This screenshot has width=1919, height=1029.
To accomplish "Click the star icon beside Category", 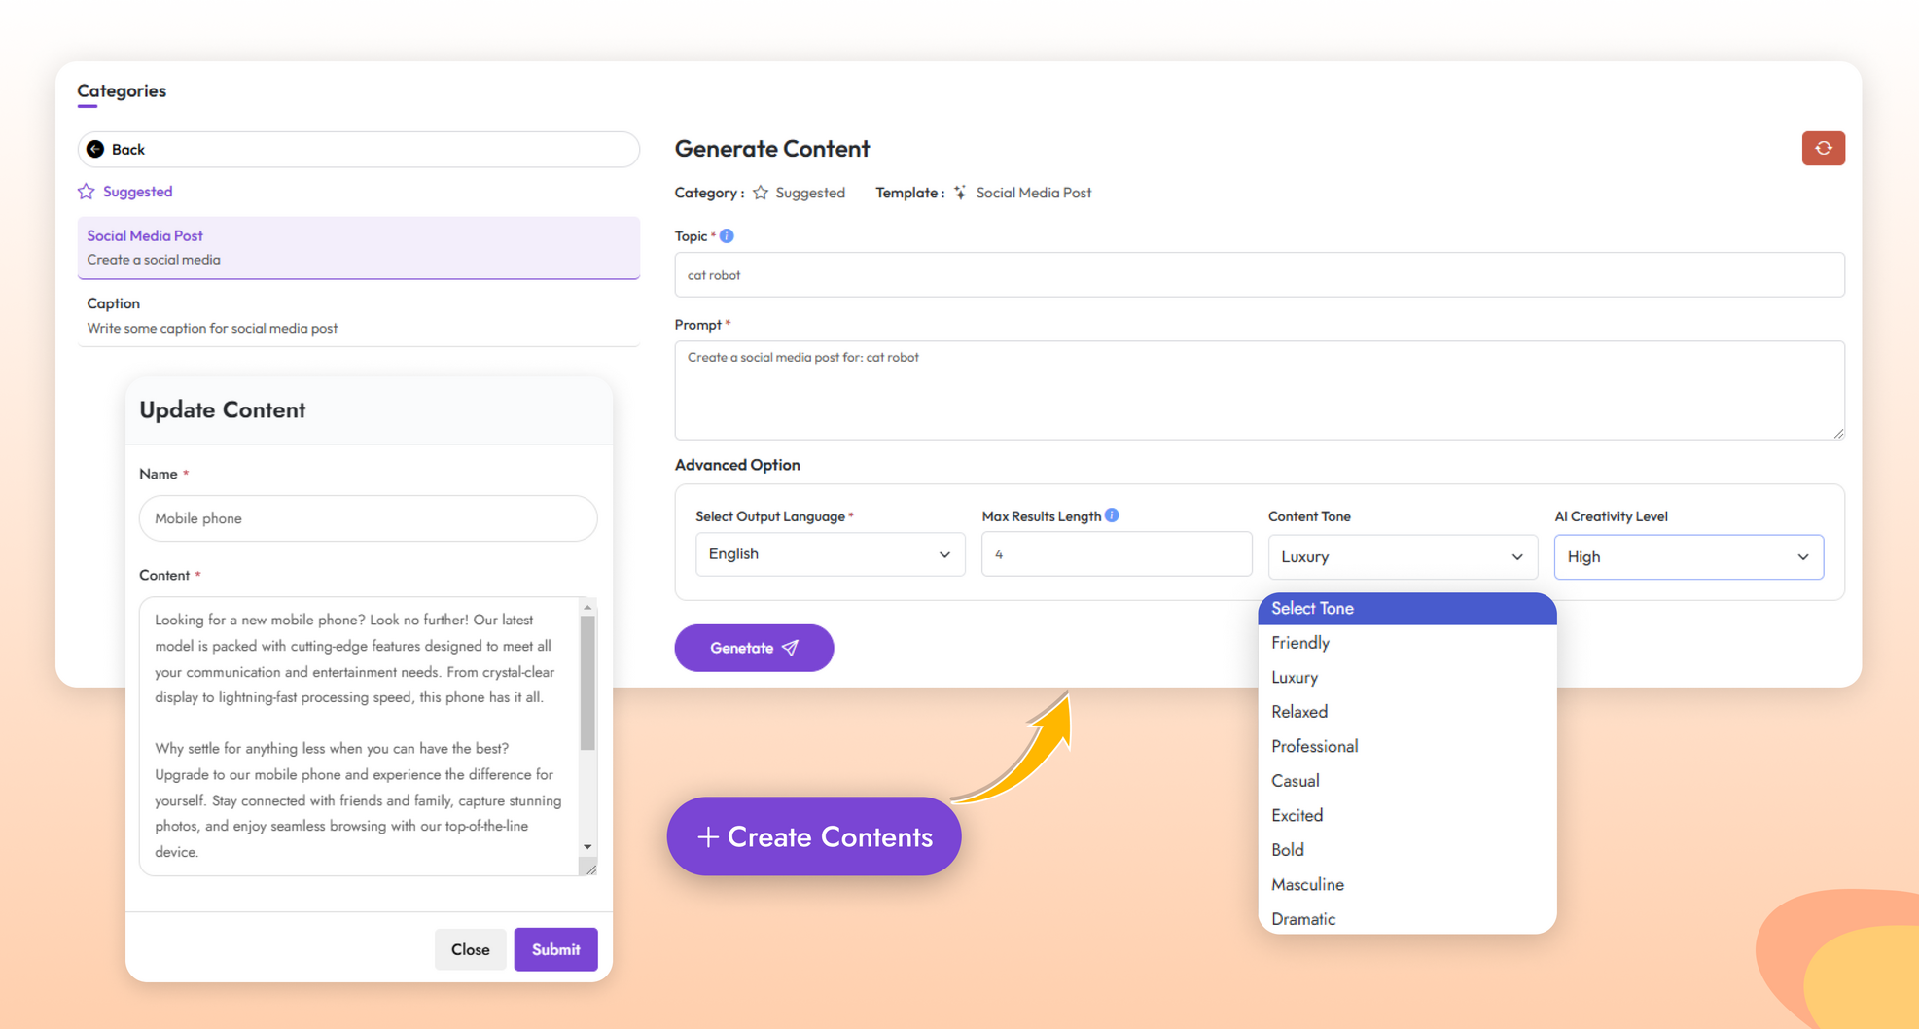I will 761,193.
